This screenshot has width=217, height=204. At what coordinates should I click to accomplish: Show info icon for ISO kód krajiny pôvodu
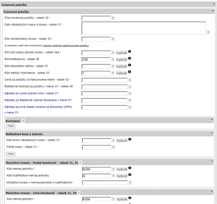click(129, 52)
